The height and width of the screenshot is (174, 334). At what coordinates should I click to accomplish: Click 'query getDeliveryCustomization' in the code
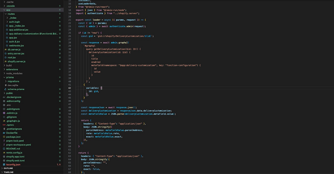pyautogui.click(x=113, y=49)
